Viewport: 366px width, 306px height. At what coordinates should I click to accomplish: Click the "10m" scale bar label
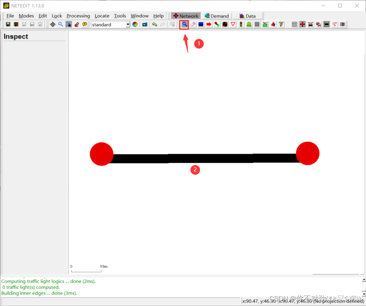[x=104, y=266]
